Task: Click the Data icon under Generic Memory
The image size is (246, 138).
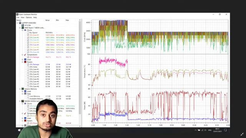Action: point(25,94)
